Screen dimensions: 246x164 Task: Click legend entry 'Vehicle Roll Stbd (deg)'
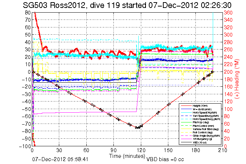206,129
